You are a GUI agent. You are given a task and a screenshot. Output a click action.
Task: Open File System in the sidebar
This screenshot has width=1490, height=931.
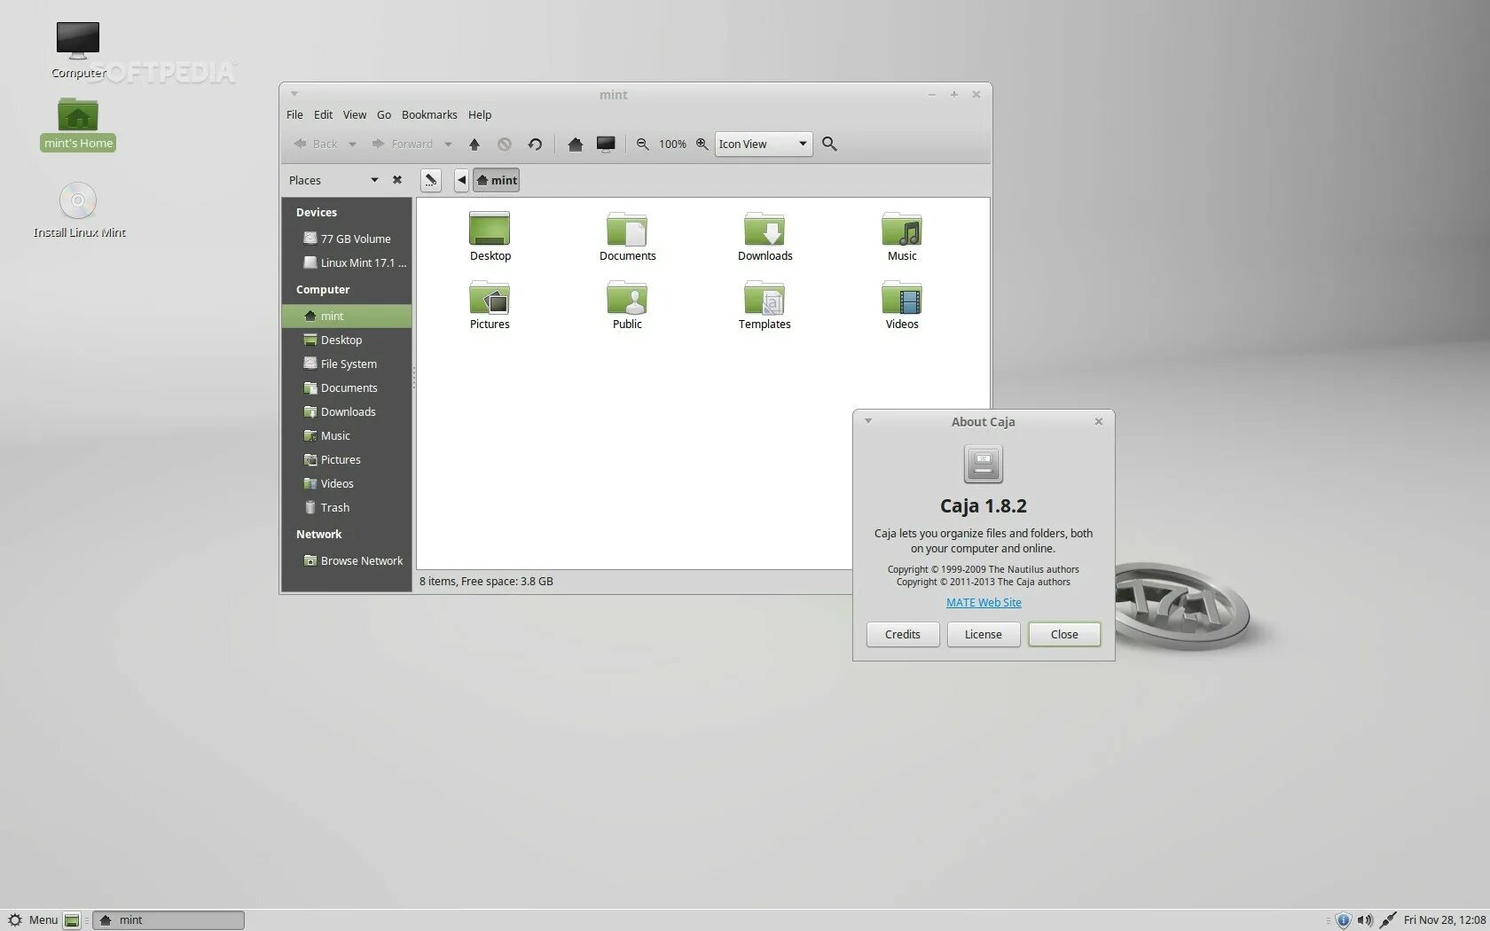pos(347,364)
